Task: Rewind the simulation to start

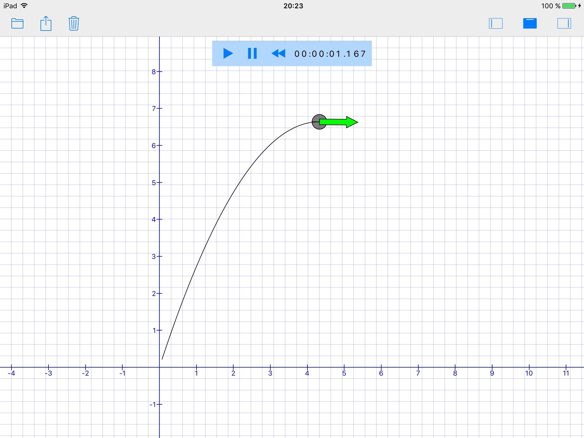Action: tap(278, 53)
